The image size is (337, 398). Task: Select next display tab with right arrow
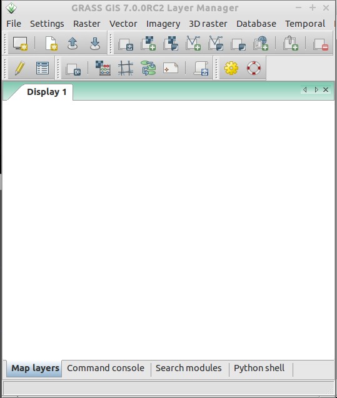pos(316,89)
